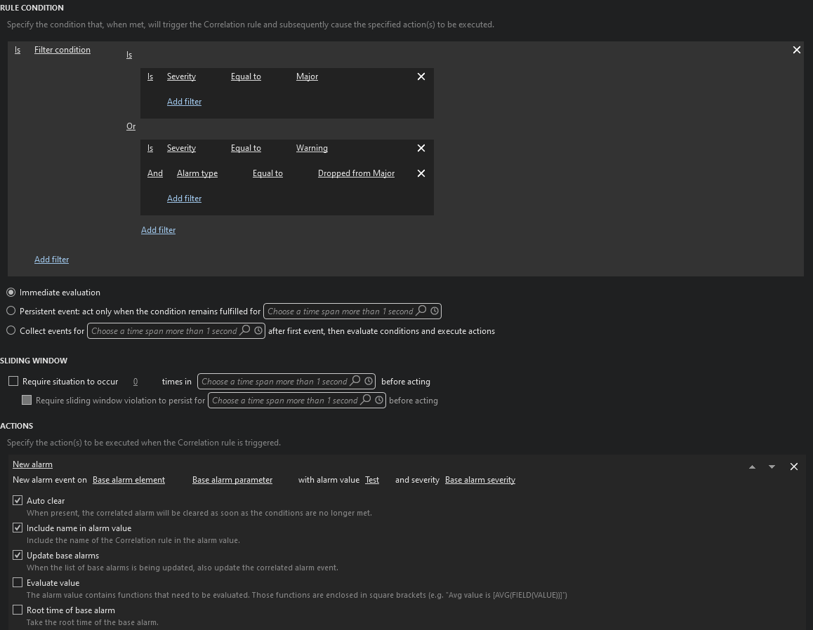
Task: Move the New alarm action up
Action: click(752, 467)
